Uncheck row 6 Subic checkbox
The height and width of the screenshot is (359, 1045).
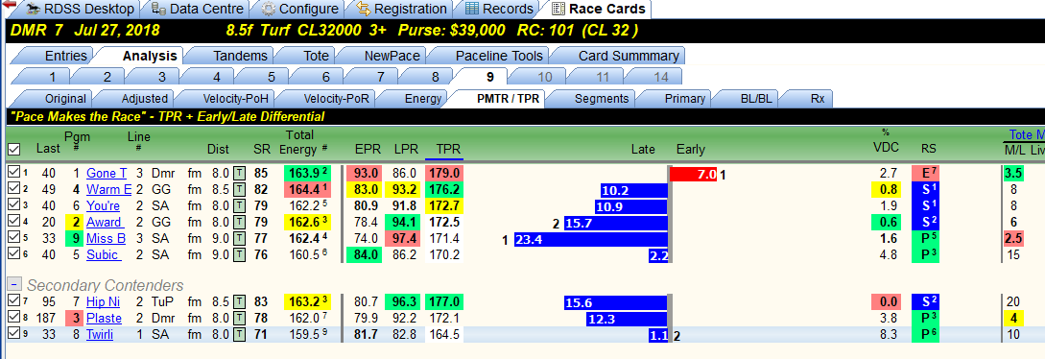13,254
